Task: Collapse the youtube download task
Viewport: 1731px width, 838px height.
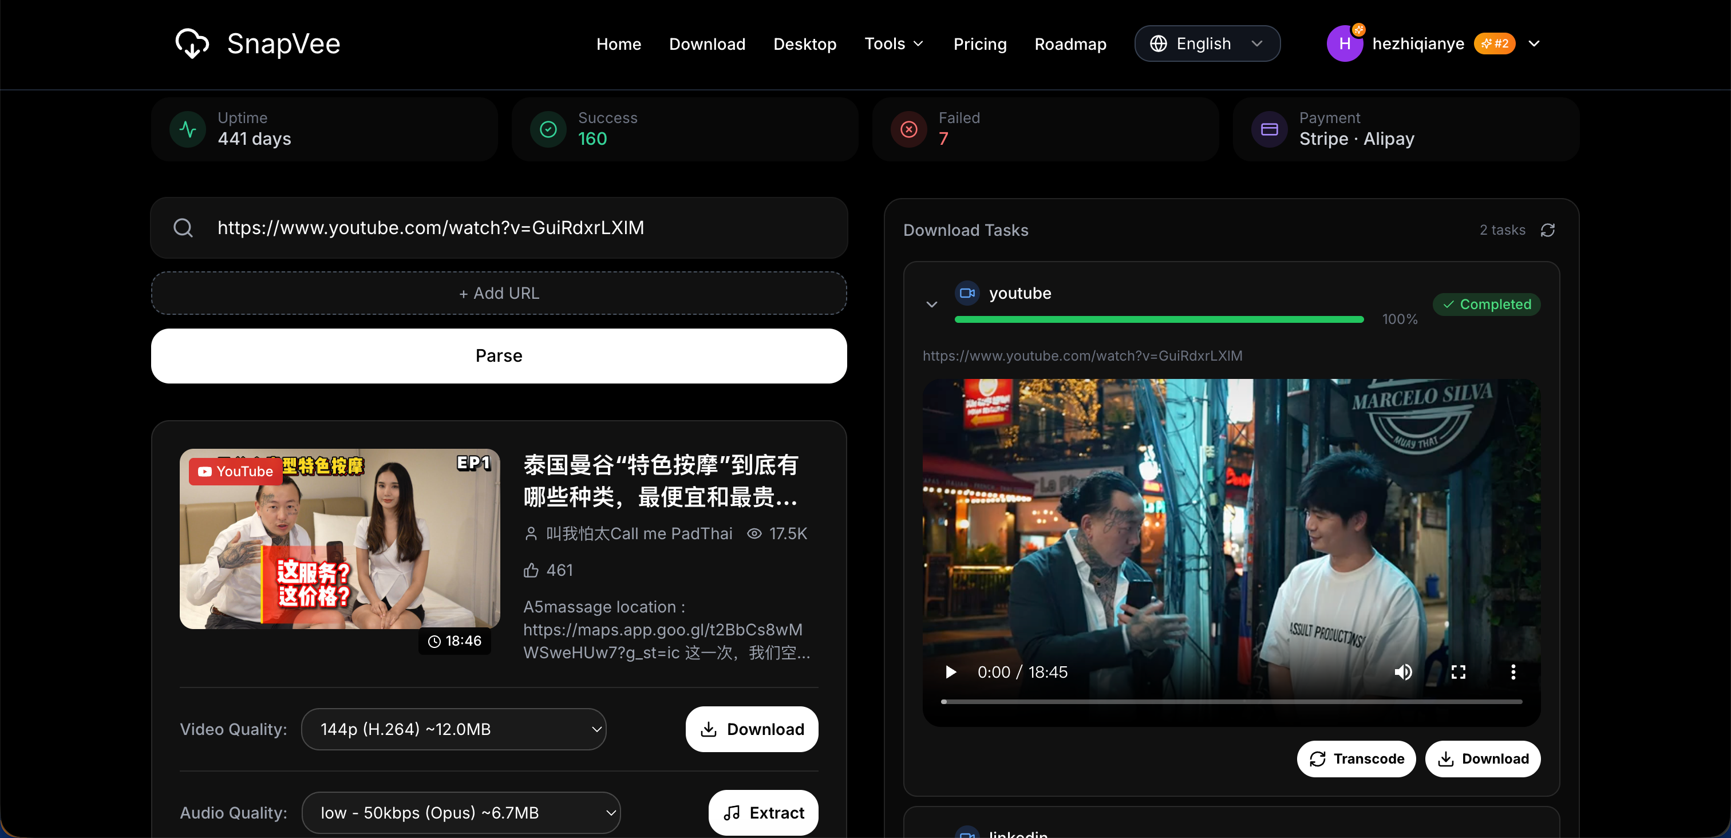Action: pos(932,305)
